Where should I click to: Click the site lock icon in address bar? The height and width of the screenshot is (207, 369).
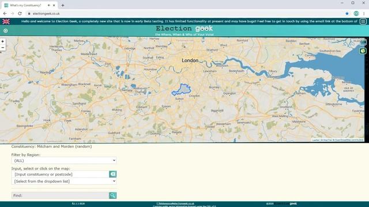(29, 14)
